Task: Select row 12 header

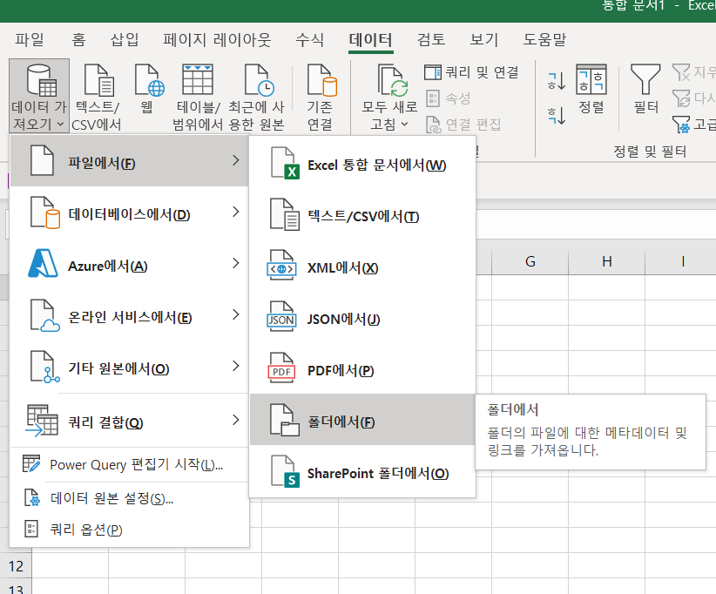Action: tap(16, 566)
